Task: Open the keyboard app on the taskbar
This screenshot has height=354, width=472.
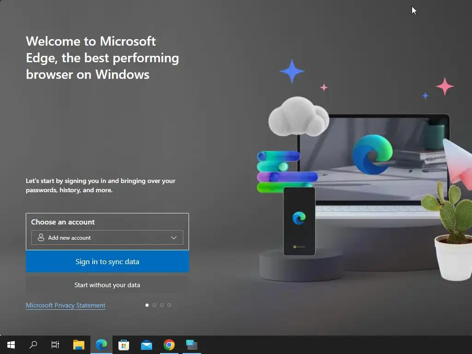Action: pyautogui.click(x=192, y=345)
